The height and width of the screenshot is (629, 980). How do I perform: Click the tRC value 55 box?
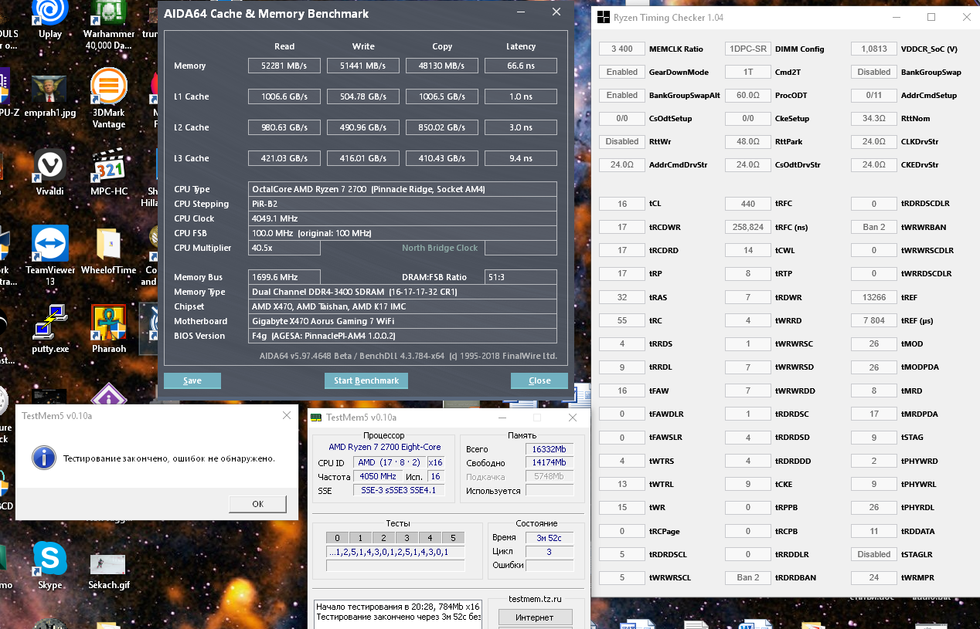[x=621, y=320]
